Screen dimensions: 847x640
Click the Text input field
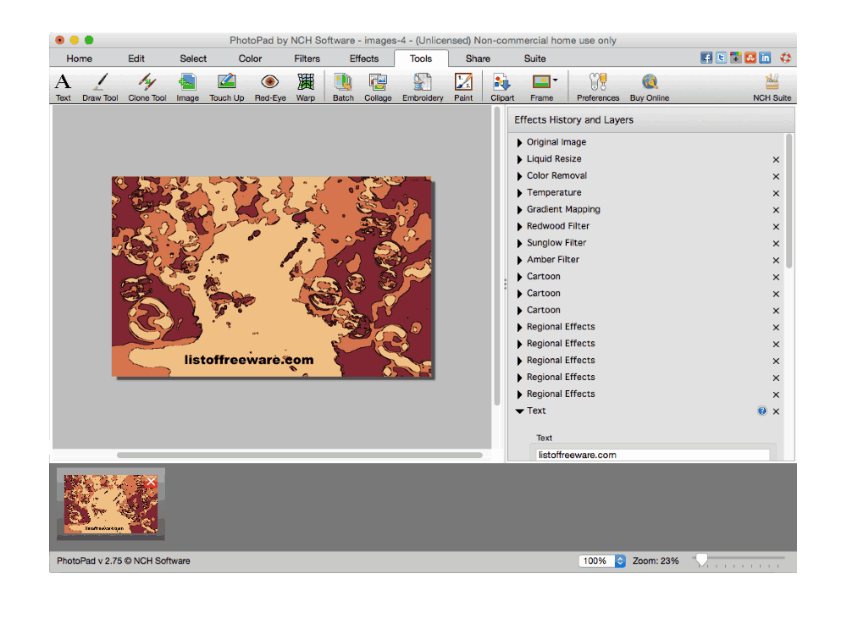[x=652, y=455]
